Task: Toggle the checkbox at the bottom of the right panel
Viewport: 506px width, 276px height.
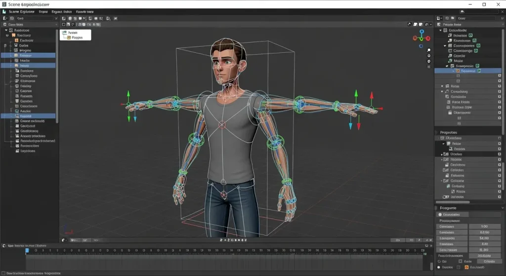Action: [459, 267]
